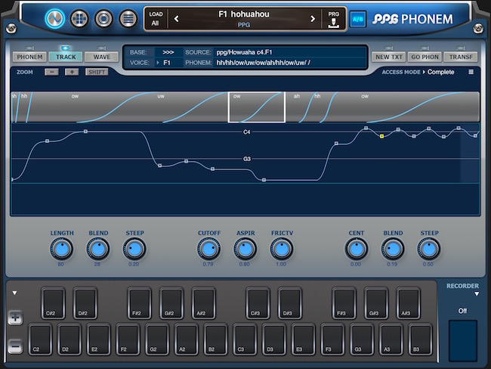
Task: Open the lined list page icon
Action: pos(128,19)
